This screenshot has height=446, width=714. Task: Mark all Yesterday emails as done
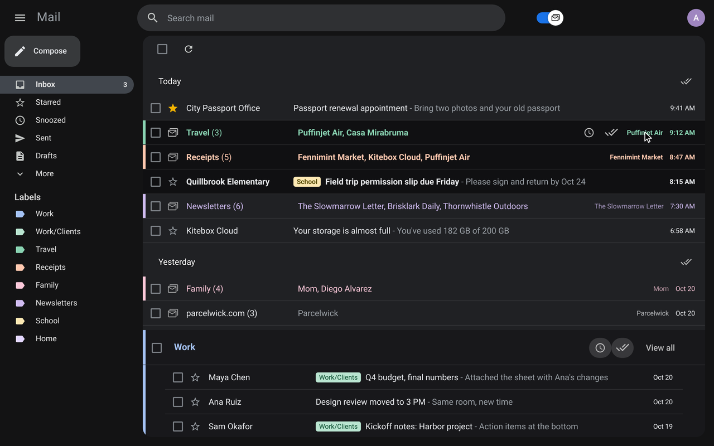(686, 262)
